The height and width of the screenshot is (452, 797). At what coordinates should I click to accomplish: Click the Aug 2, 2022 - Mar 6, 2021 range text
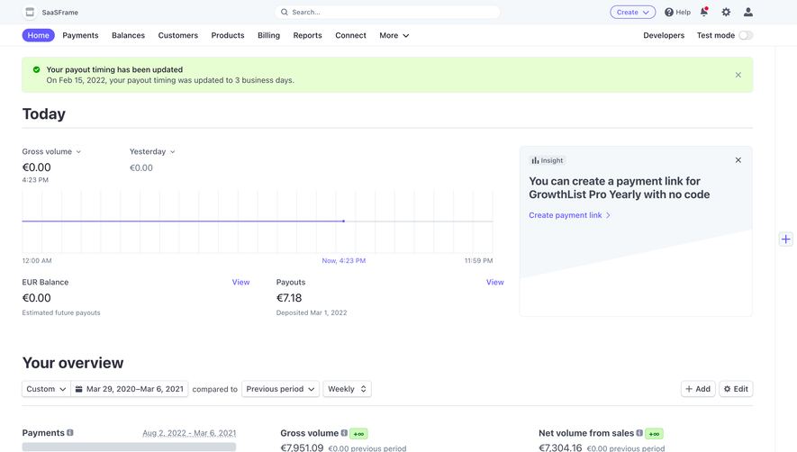point(189,433)
